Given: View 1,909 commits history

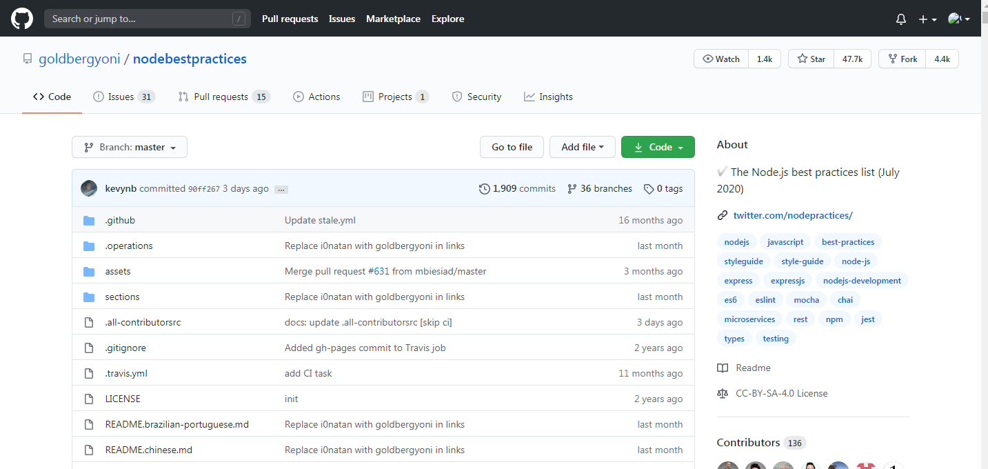Looking at the screenshot, I should point(517,188).
